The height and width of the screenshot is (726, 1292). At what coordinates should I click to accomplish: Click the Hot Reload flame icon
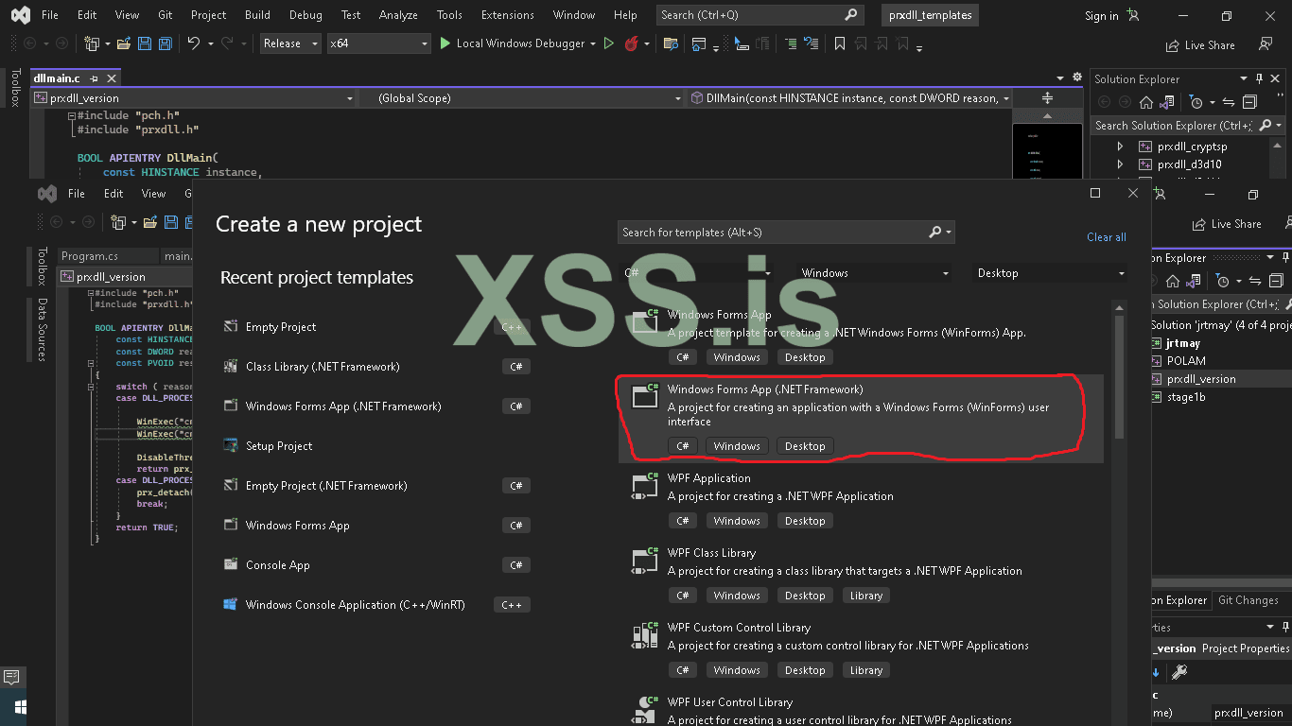tap(631, 43)
